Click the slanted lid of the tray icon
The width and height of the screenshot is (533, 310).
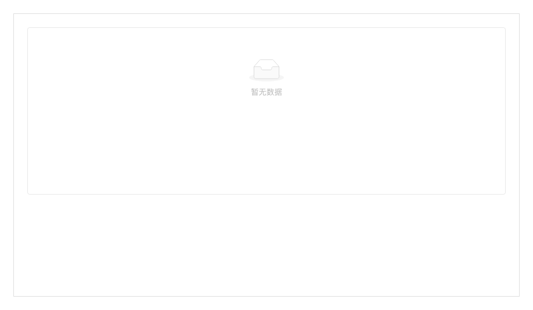click(266, 62)
